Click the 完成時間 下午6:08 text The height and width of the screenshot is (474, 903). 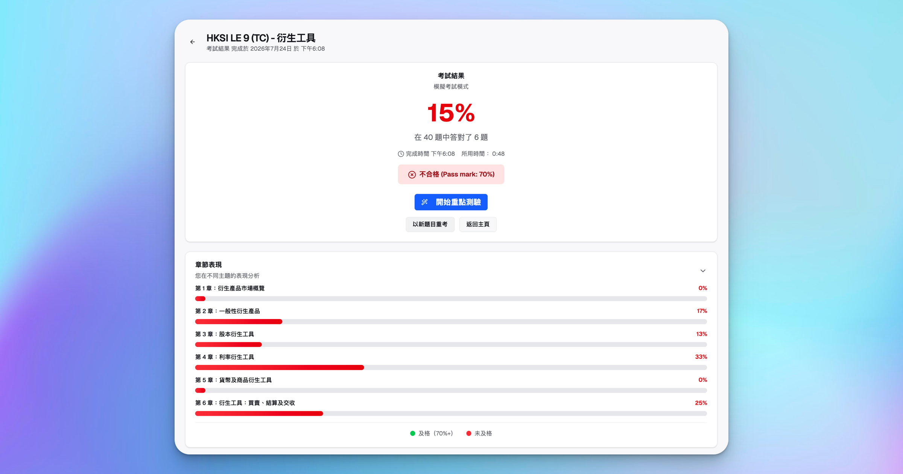coord(430,154)
